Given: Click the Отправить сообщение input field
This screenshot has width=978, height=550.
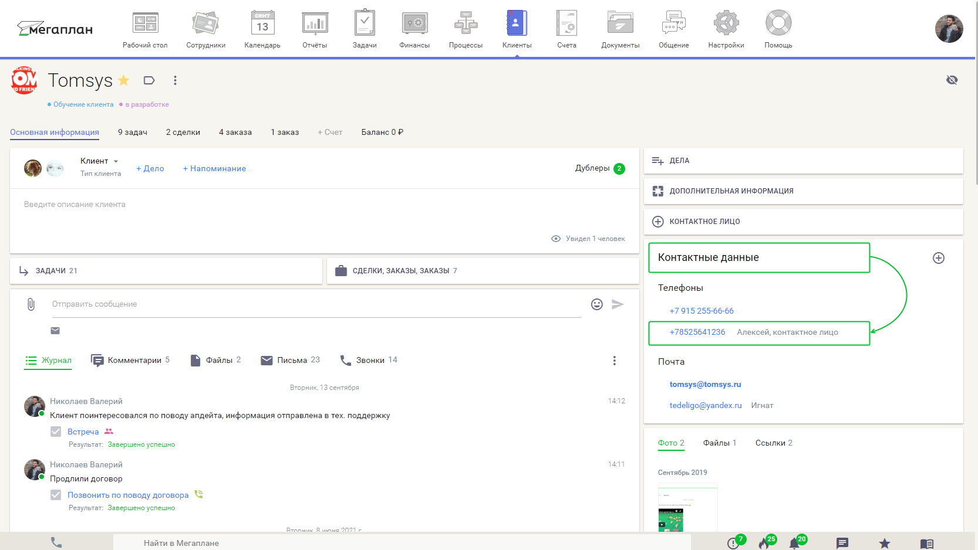Looking at the screenshot, I should coord(316,304).
